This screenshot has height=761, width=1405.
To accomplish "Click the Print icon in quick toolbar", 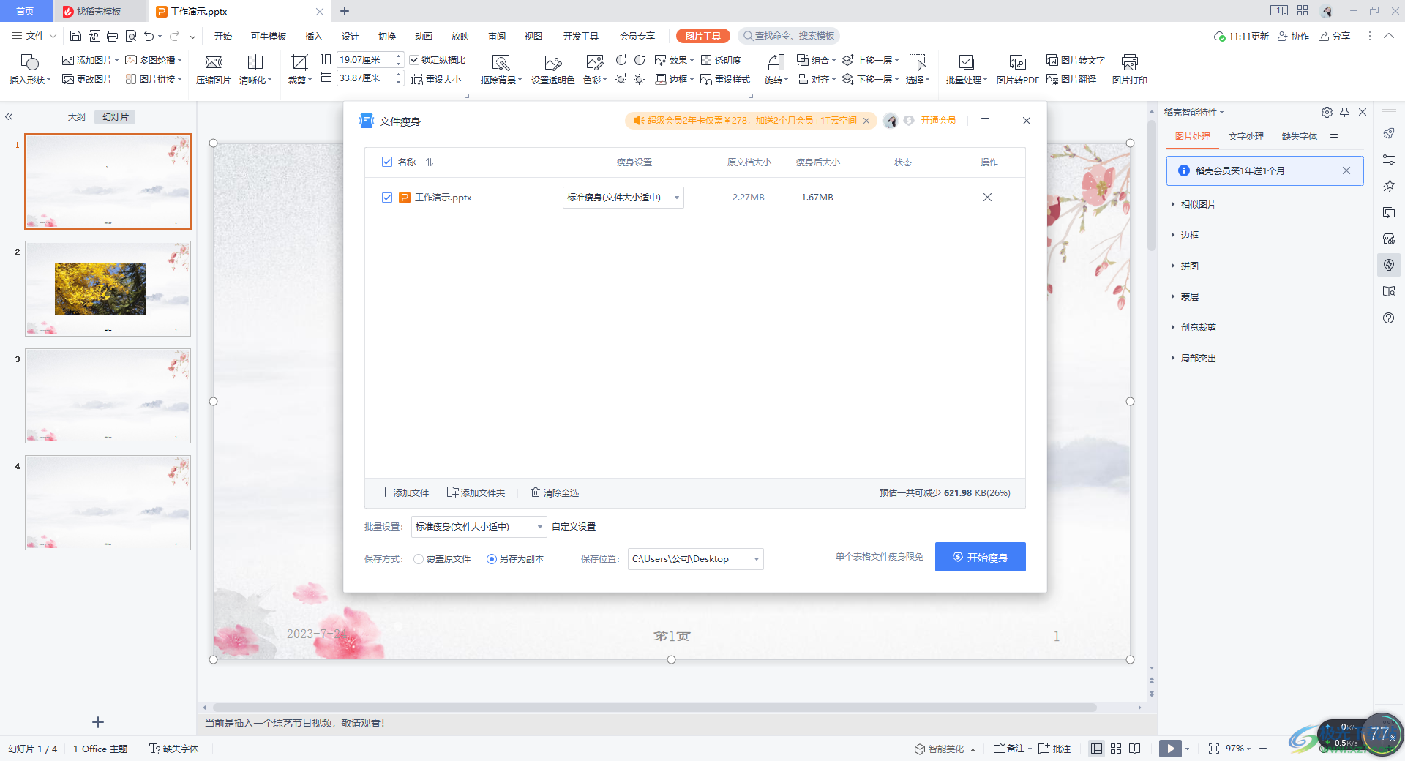I will point(112,36).
